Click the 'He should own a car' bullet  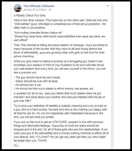pyautogui.click(x=27, y=85)
